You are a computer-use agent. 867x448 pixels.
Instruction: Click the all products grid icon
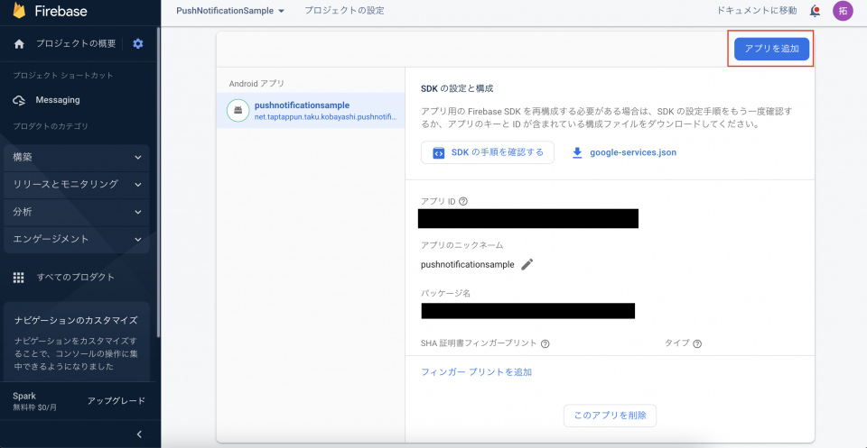tap(19, 278)
